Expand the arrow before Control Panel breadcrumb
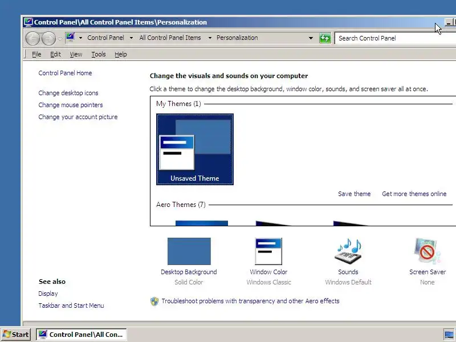Image resolution: width=456 pixels, height=342 pixels. (80, 38)
